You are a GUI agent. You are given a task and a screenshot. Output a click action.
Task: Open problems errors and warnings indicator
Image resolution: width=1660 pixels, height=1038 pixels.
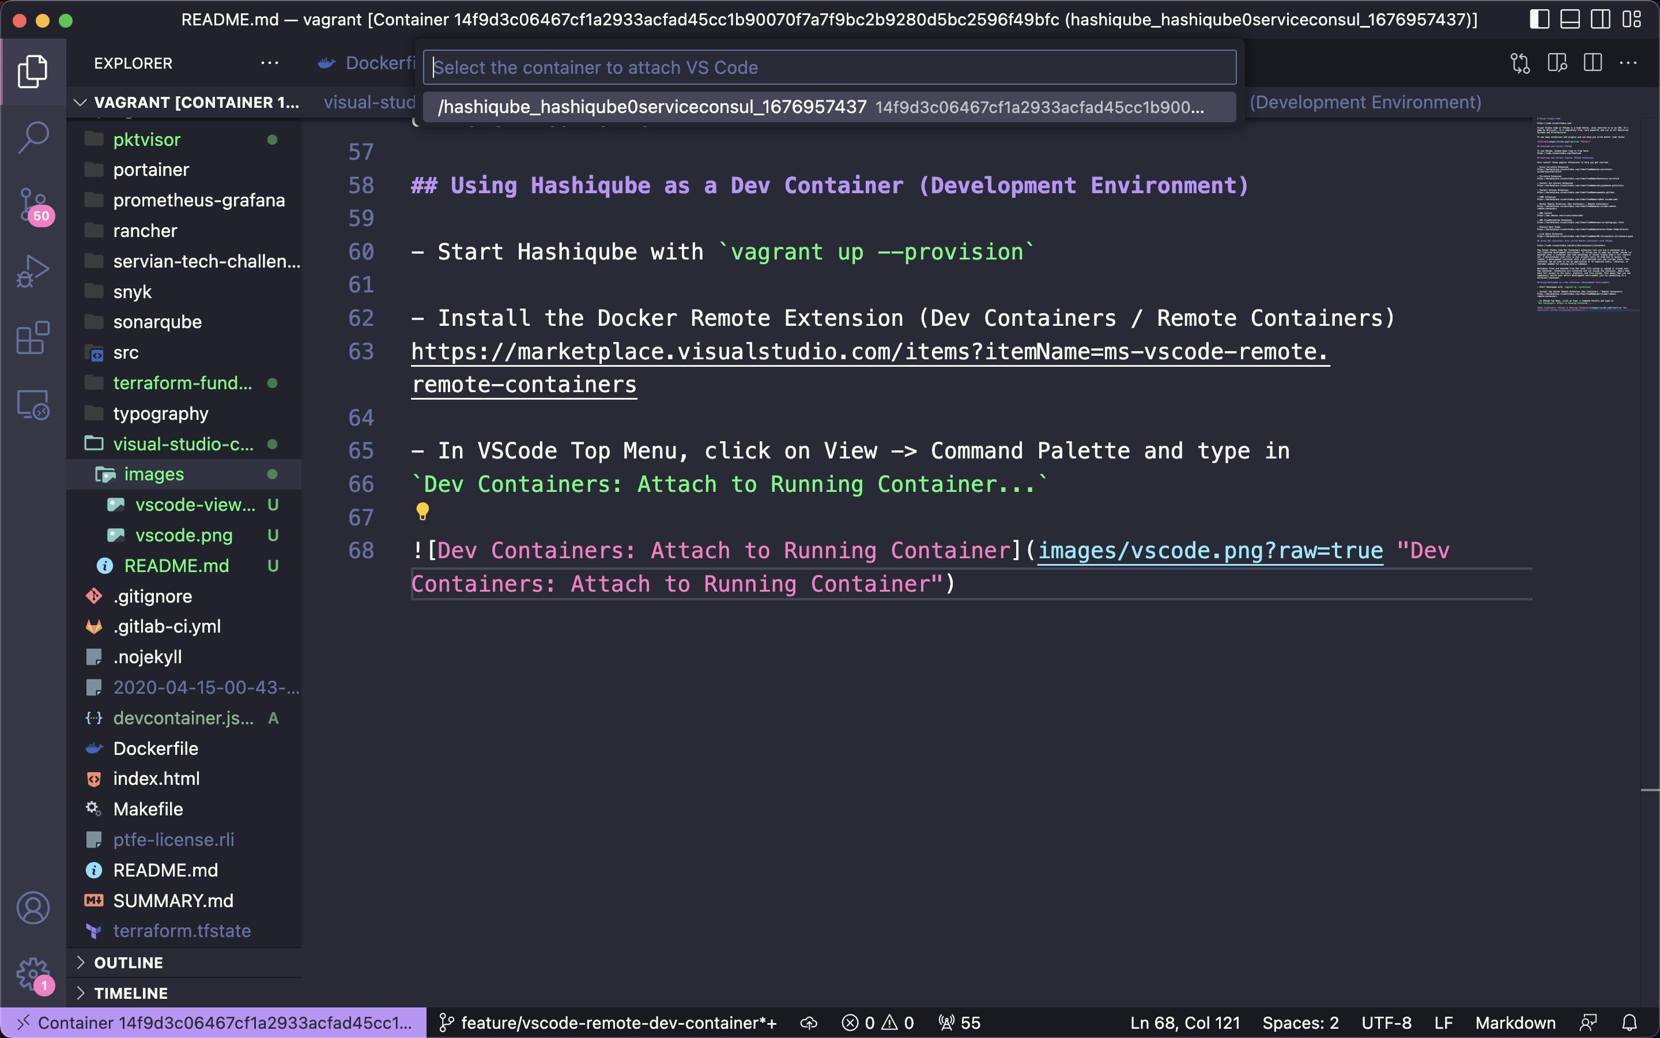click(878, 1023)
